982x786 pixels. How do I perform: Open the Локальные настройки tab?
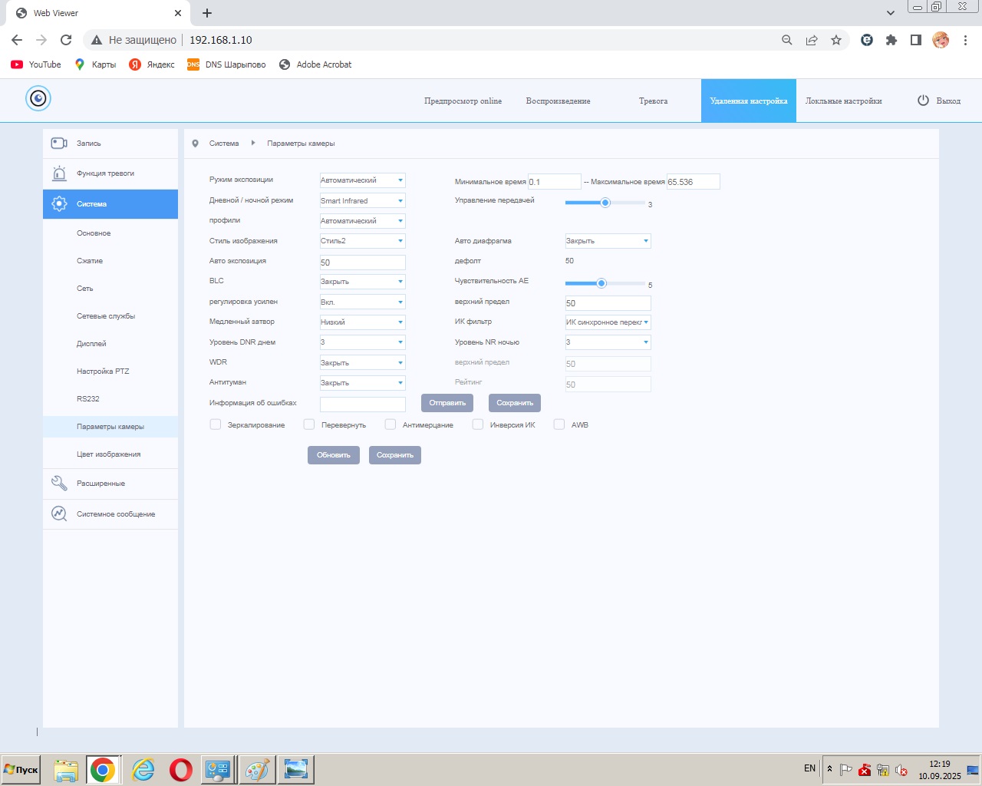click(x=843, y=101)
